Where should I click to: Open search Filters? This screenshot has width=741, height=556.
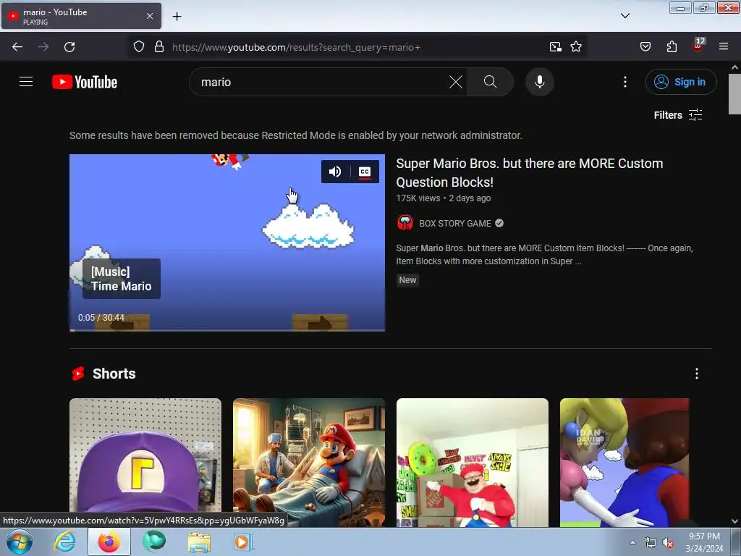point(677,115)
